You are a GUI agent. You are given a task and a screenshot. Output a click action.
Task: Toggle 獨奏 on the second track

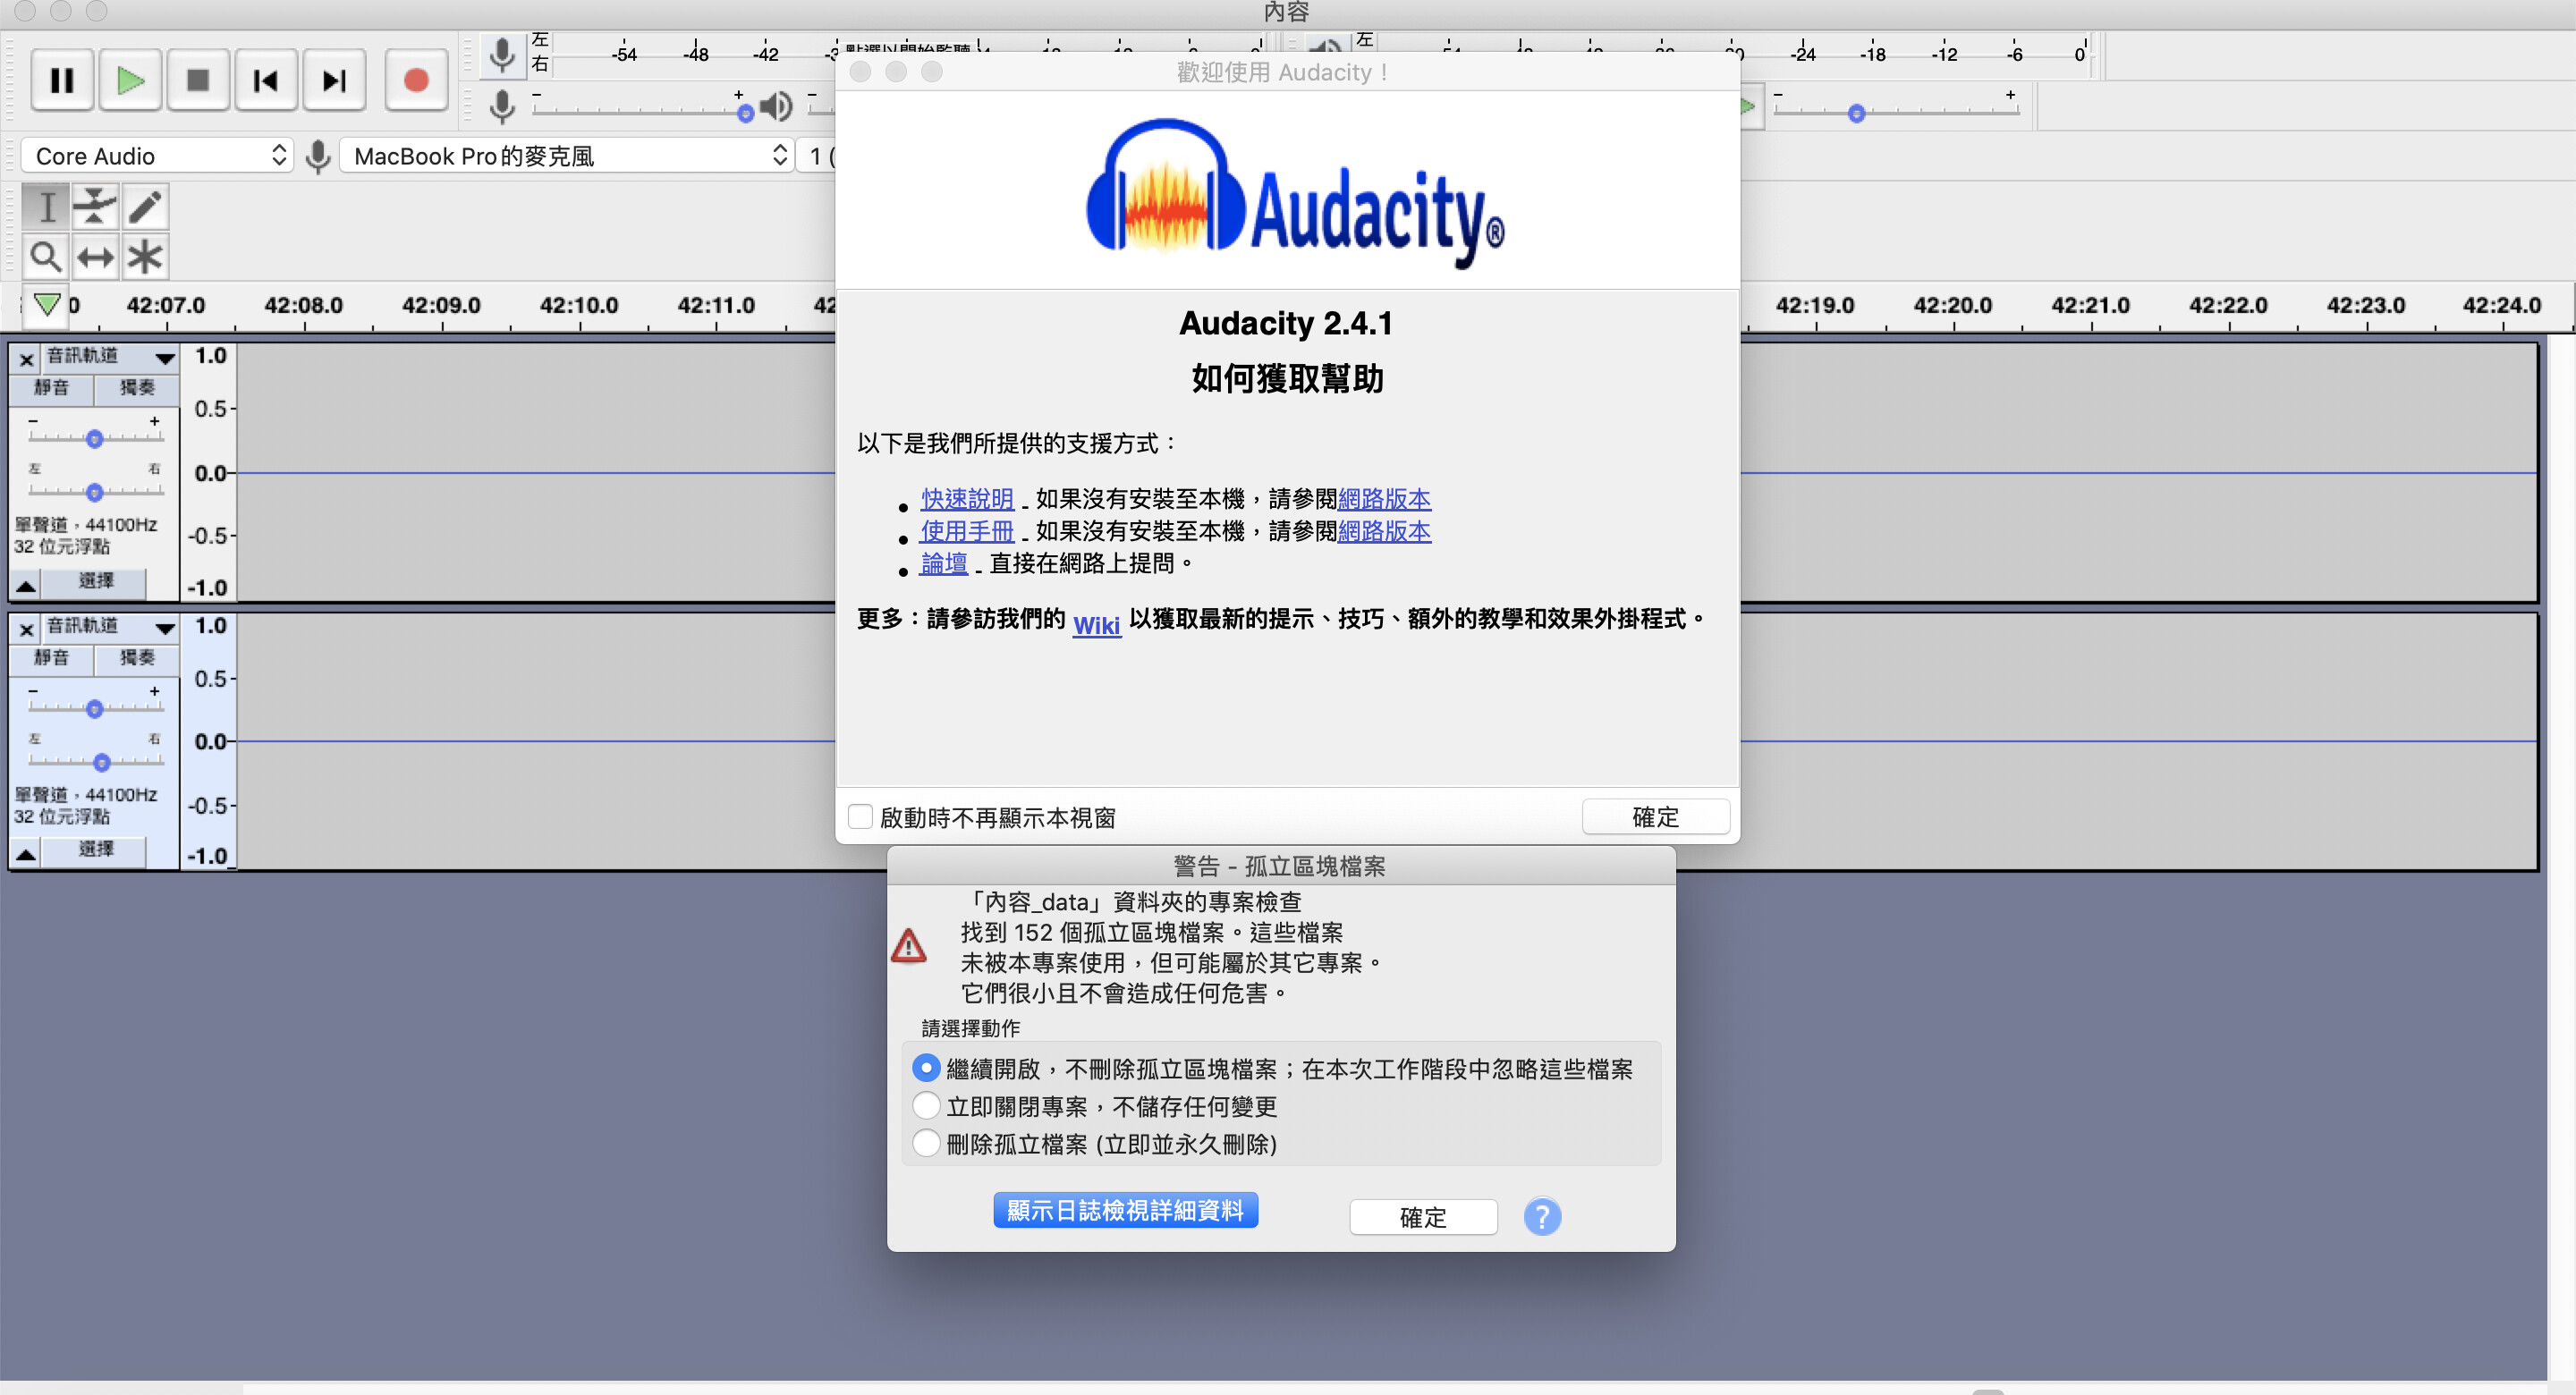click(x=137, y=658)
